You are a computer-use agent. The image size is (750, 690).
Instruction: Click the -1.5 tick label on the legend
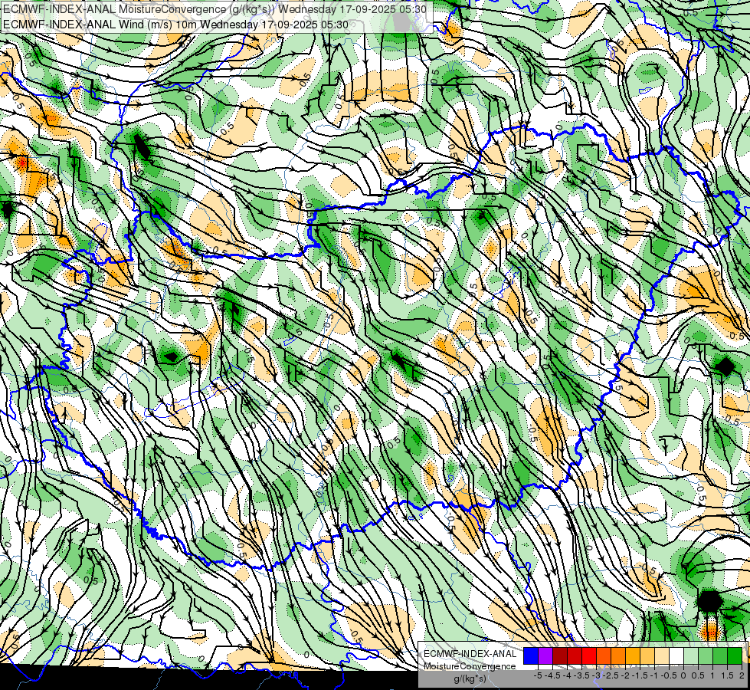point(640,675)
